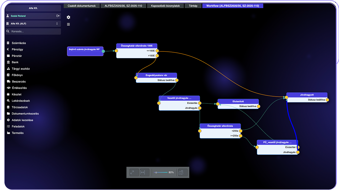Image resolution: width=339 pixels, height=190 pixels.
Task: Click the logout icon beside Szalai Roland
Action: click(x=58, y=16)
